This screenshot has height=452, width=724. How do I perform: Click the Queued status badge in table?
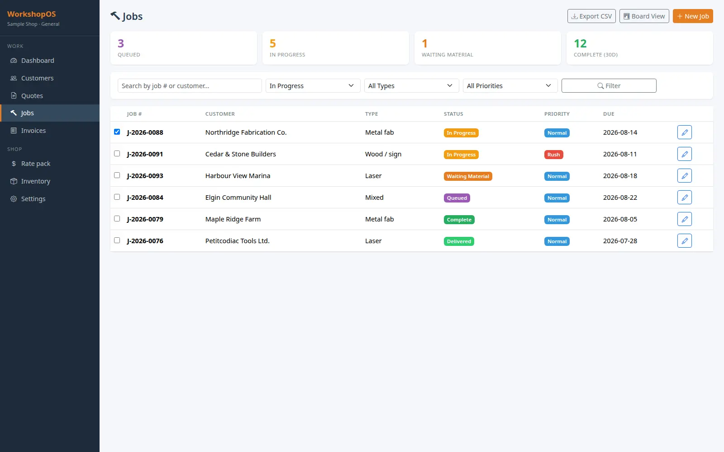[x=457, y=198]
